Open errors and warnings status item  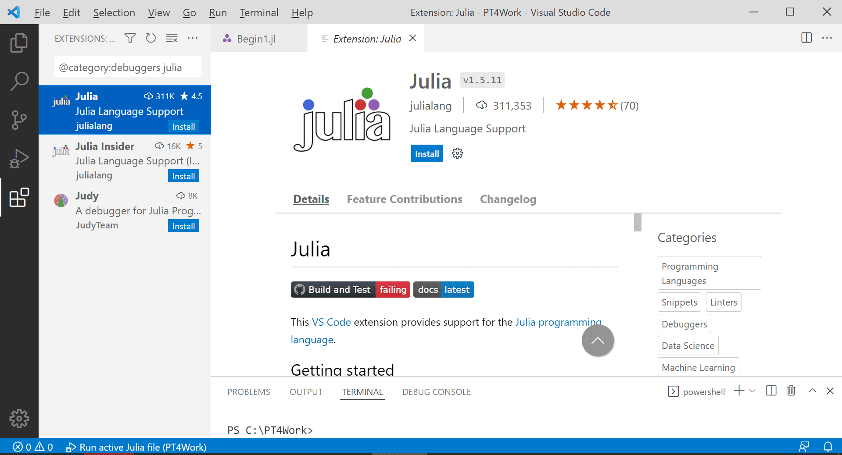tap(33, 447)
